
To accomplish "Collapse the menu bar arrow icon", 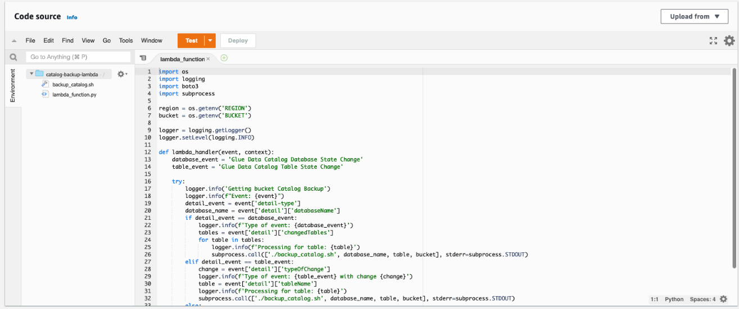I will coord(14,41).
